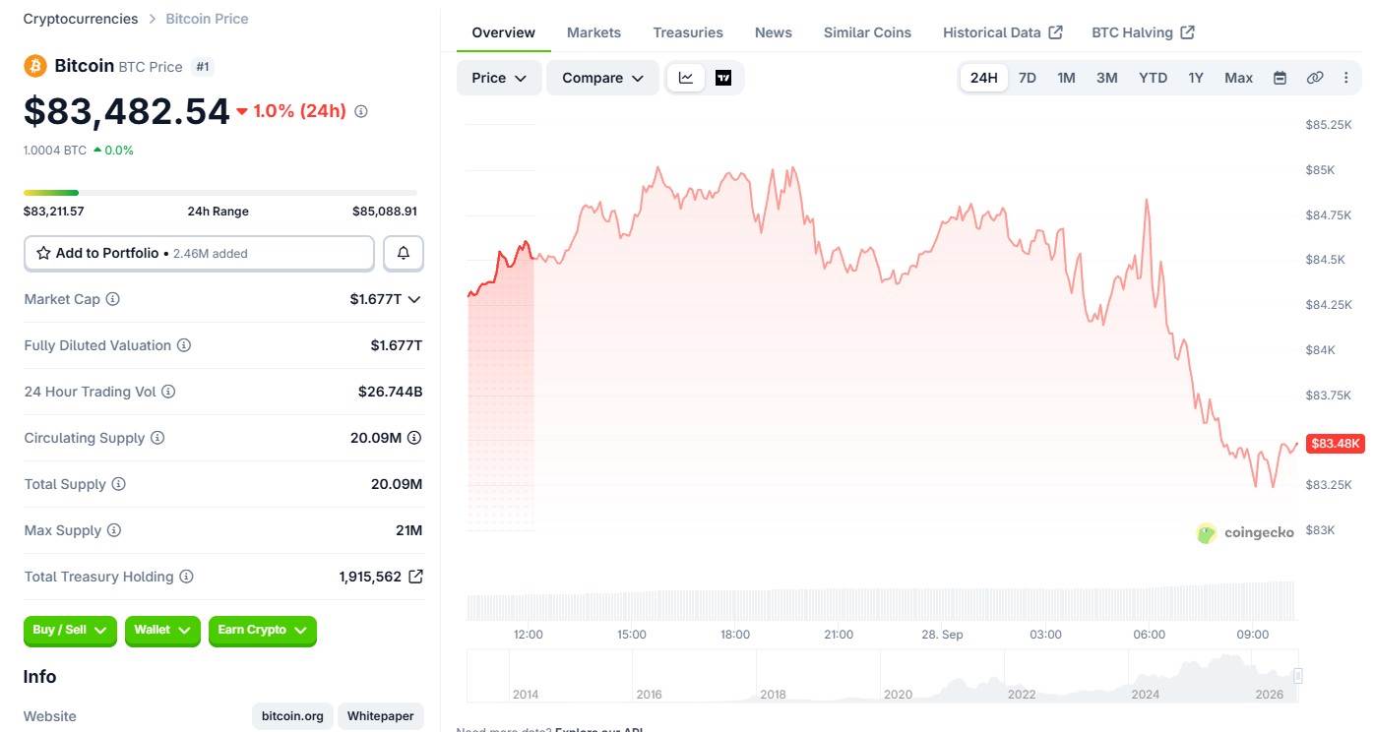Image resolution: width=1374 pixels, height=732 pixels.
Task: Click the star Add to Portfolio button
Action: [199, 253]
